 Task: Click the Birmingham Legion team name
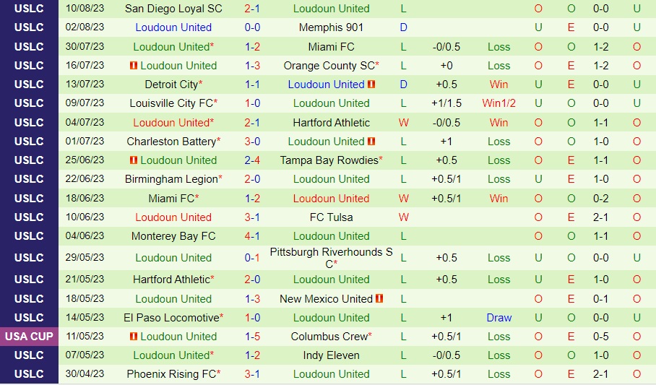click(x=171, y=179)
